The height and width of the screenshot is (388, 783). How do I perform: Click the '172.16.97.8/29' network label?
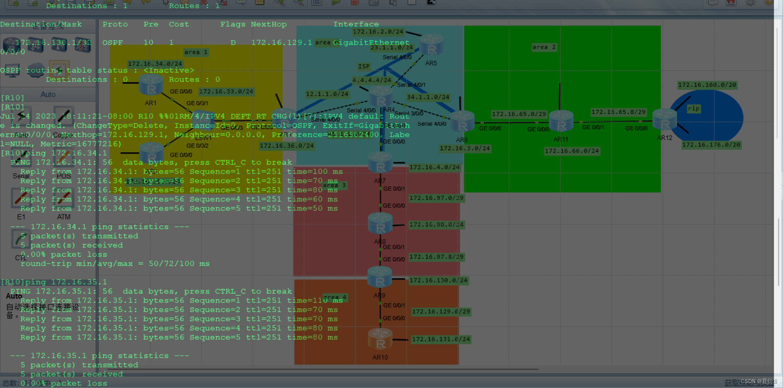click(x=436, y=257)
